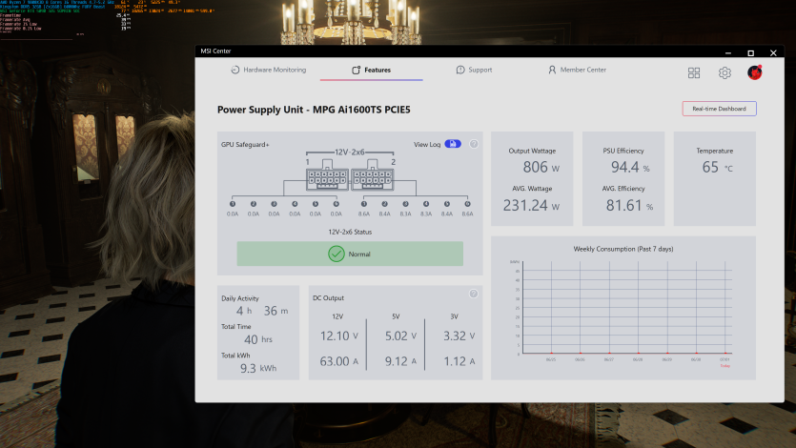Open the Member Center tab

click(577, 70)
